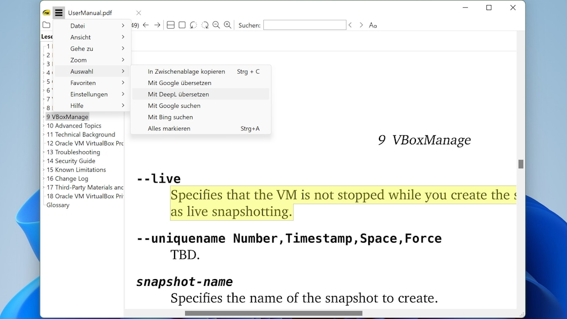Choose Mit Google übersetzen

tap(200, 83)
